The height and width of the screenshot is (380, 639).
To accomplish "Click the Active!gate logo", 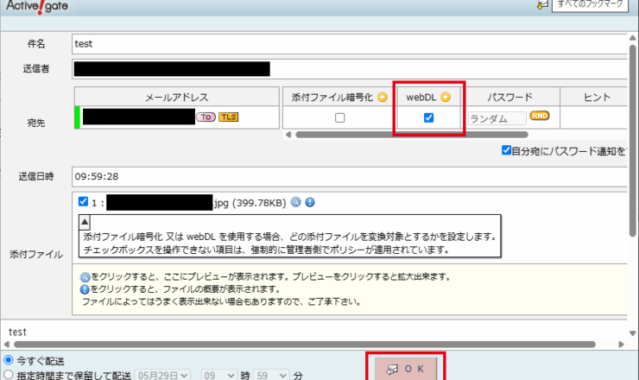I will [37, 6].
